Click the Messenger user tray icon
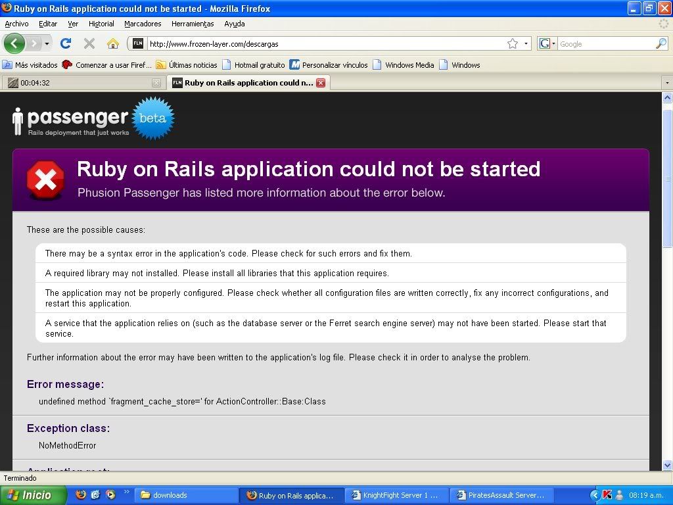 coord(619,495)
